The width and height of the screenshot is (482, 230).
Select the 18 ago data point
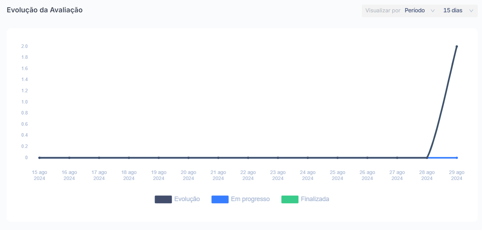129,158
